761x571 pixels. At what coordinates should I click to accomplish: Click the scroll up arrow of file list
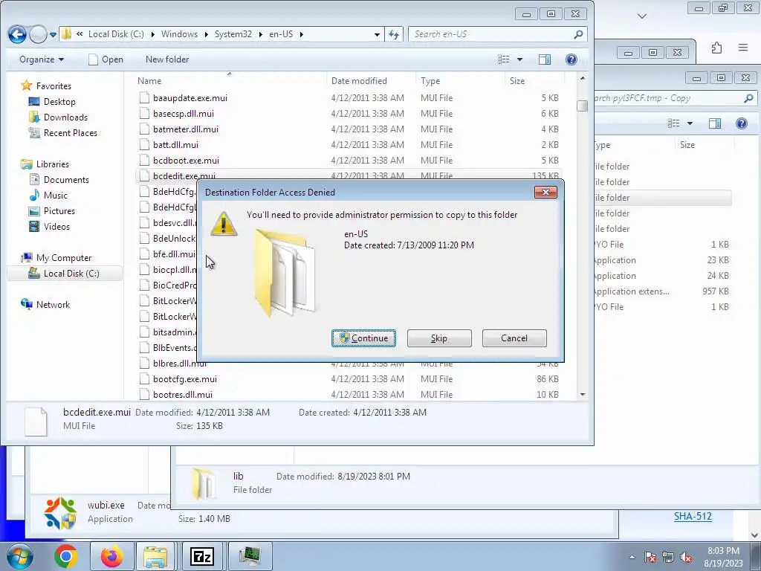[x=583, y=78]
